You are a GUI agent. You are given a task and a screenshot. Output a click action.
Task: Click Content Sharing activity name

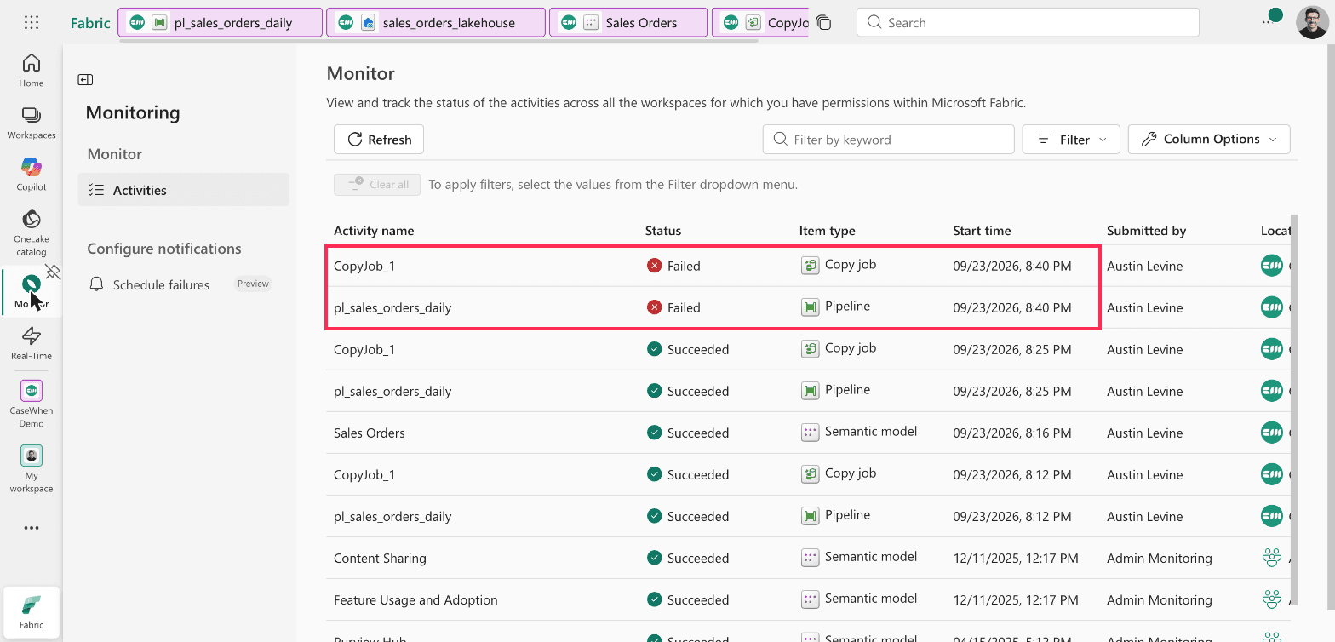click(380, 558)
